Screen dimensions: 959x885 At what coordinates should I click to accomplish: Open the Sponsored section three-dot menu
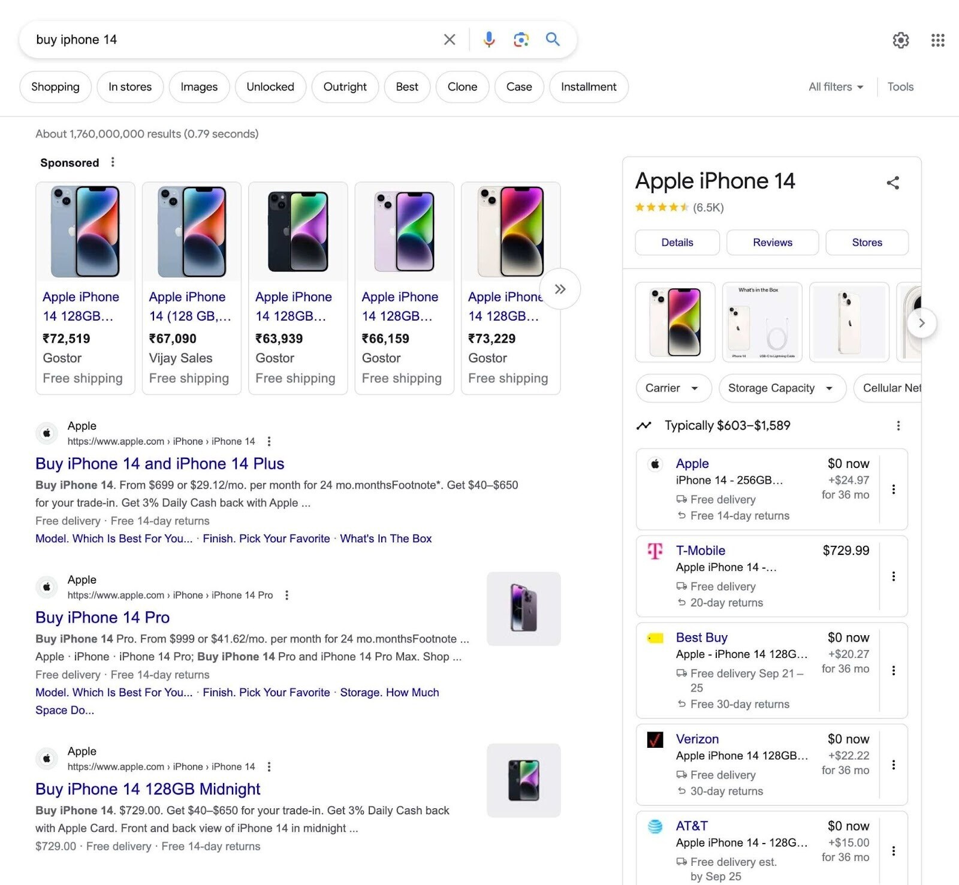click(x=113, y=162)
